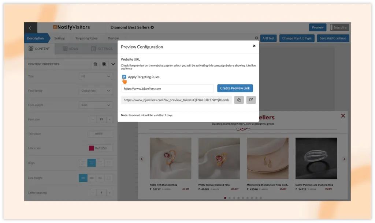Select center text alignment option
375x223 pixels.
(x=92, y=163)
